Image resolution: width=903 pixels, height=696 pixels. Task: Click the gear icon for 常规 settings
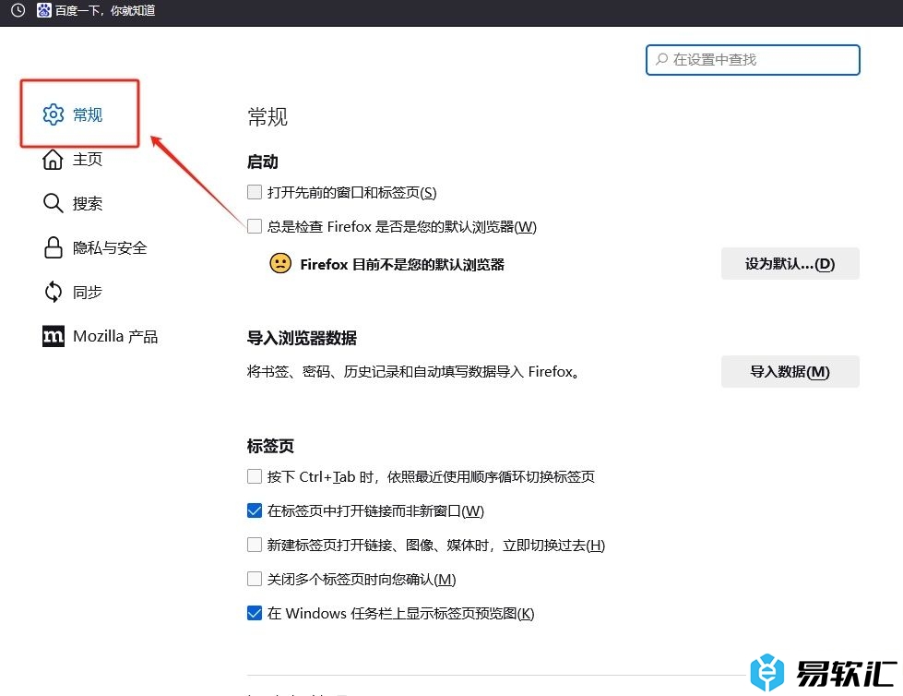pos(53,114)
